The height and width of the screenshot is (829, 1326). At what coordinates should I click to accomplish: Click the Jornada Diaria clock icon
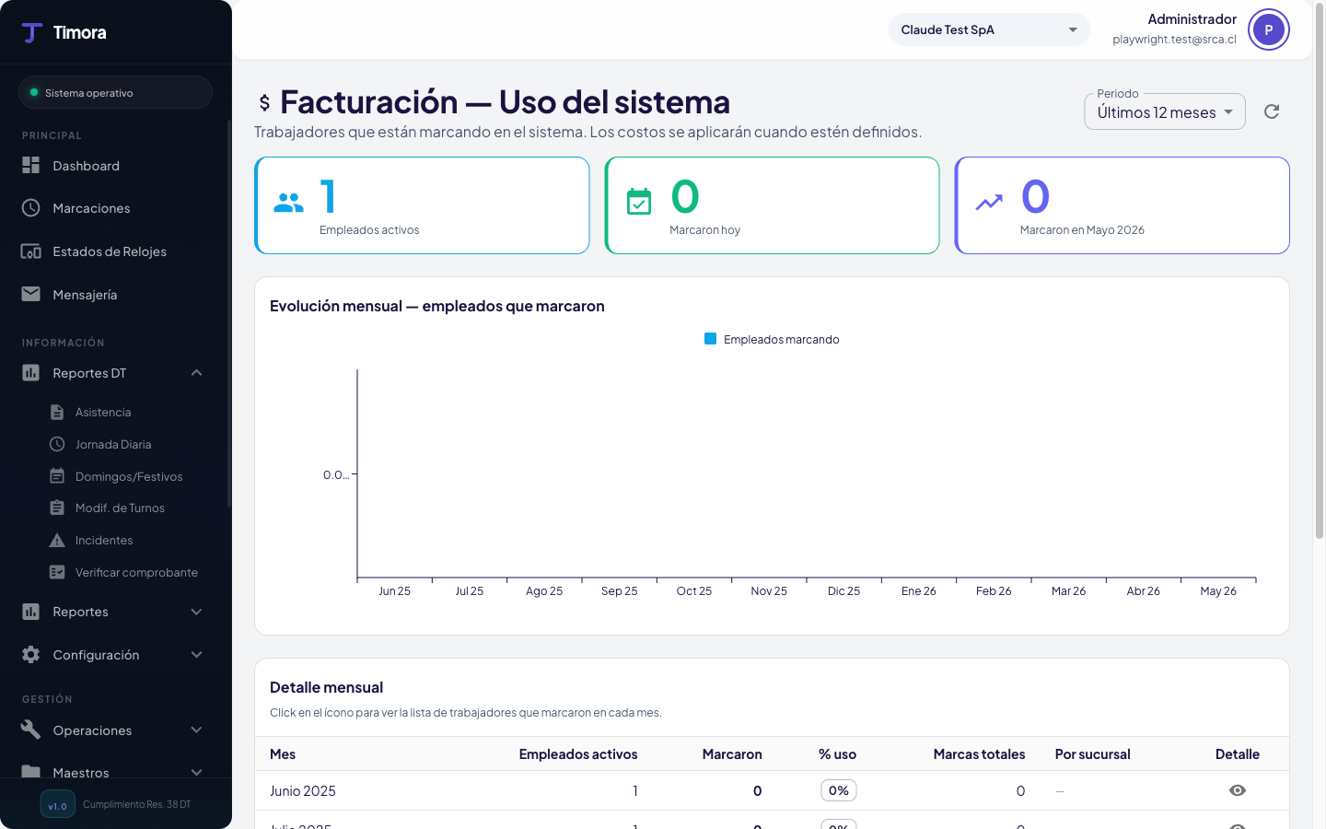(57, 444)
